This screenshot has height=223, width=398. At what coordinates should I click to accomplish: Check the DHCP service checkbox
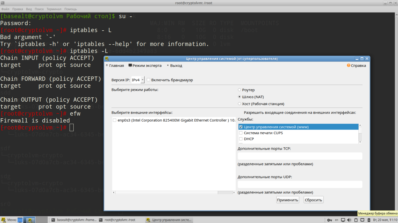[241, 139]
